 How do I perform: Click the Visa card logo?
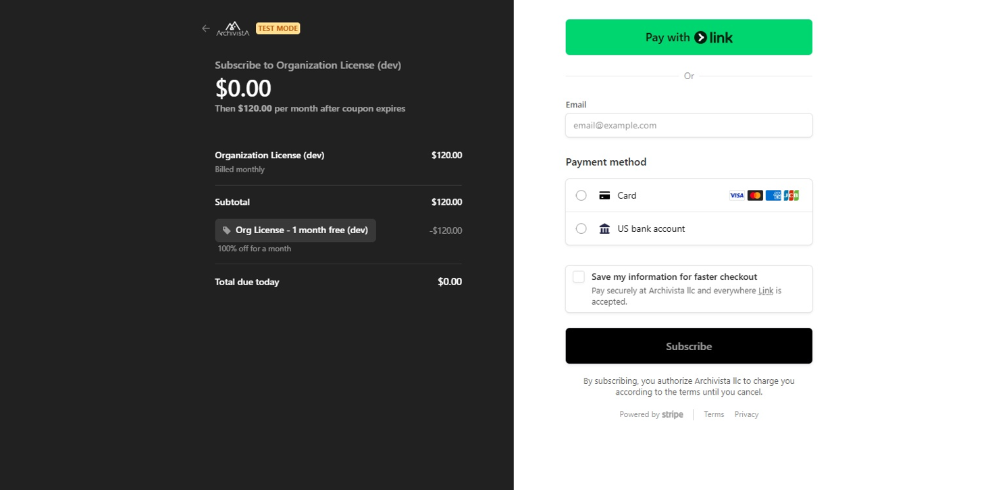737,195
